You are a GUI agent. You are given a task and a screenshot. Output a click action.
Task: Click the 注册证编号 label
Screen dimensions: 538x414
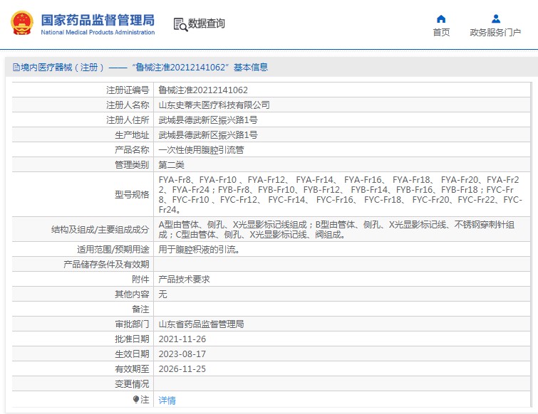(x=128, y=90)
